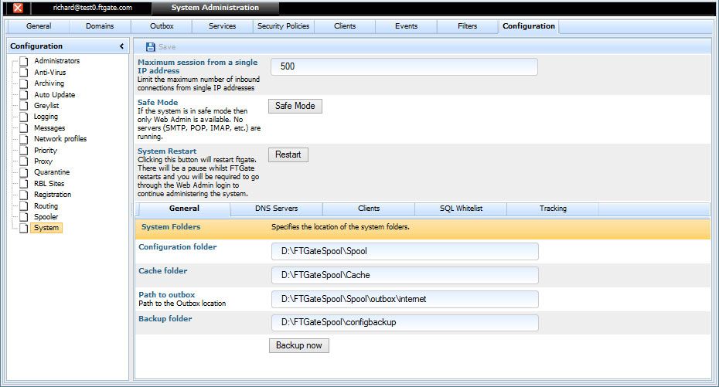Click the Restart button
The image size is (719, 387).
click(288, 154)
